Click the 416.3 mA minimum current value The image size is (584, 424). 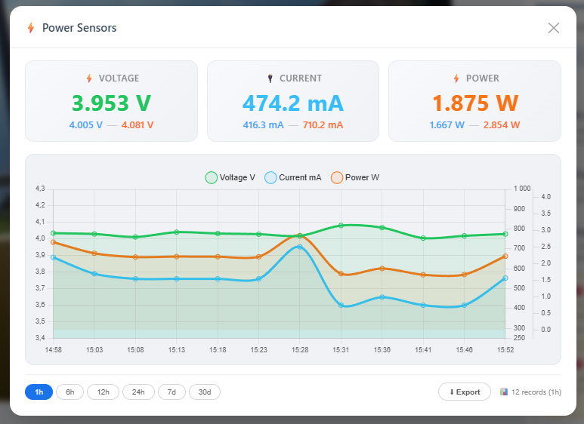[264, 125]
